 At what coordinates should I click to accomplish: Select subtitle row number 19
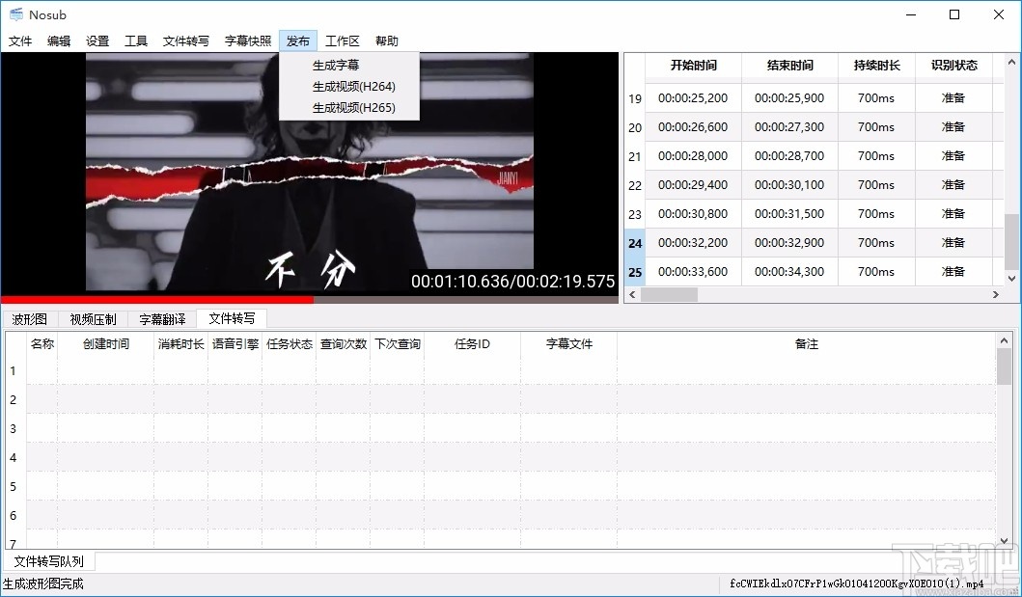pos(635,99)
